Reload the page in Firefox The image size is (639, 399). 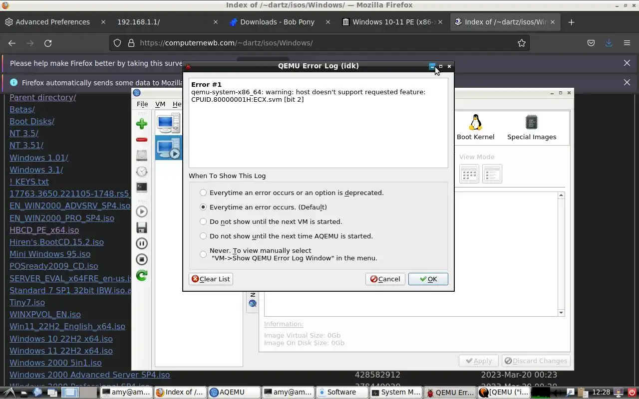(48, 43)
